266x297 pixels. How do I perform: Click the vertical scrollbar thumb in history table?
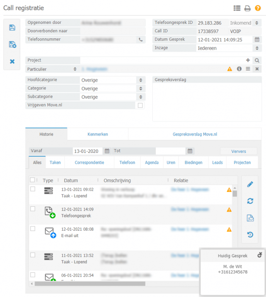coord(235,193)
